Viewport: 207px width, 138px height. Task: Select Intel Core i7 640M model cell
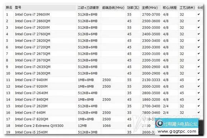[30, 112]
